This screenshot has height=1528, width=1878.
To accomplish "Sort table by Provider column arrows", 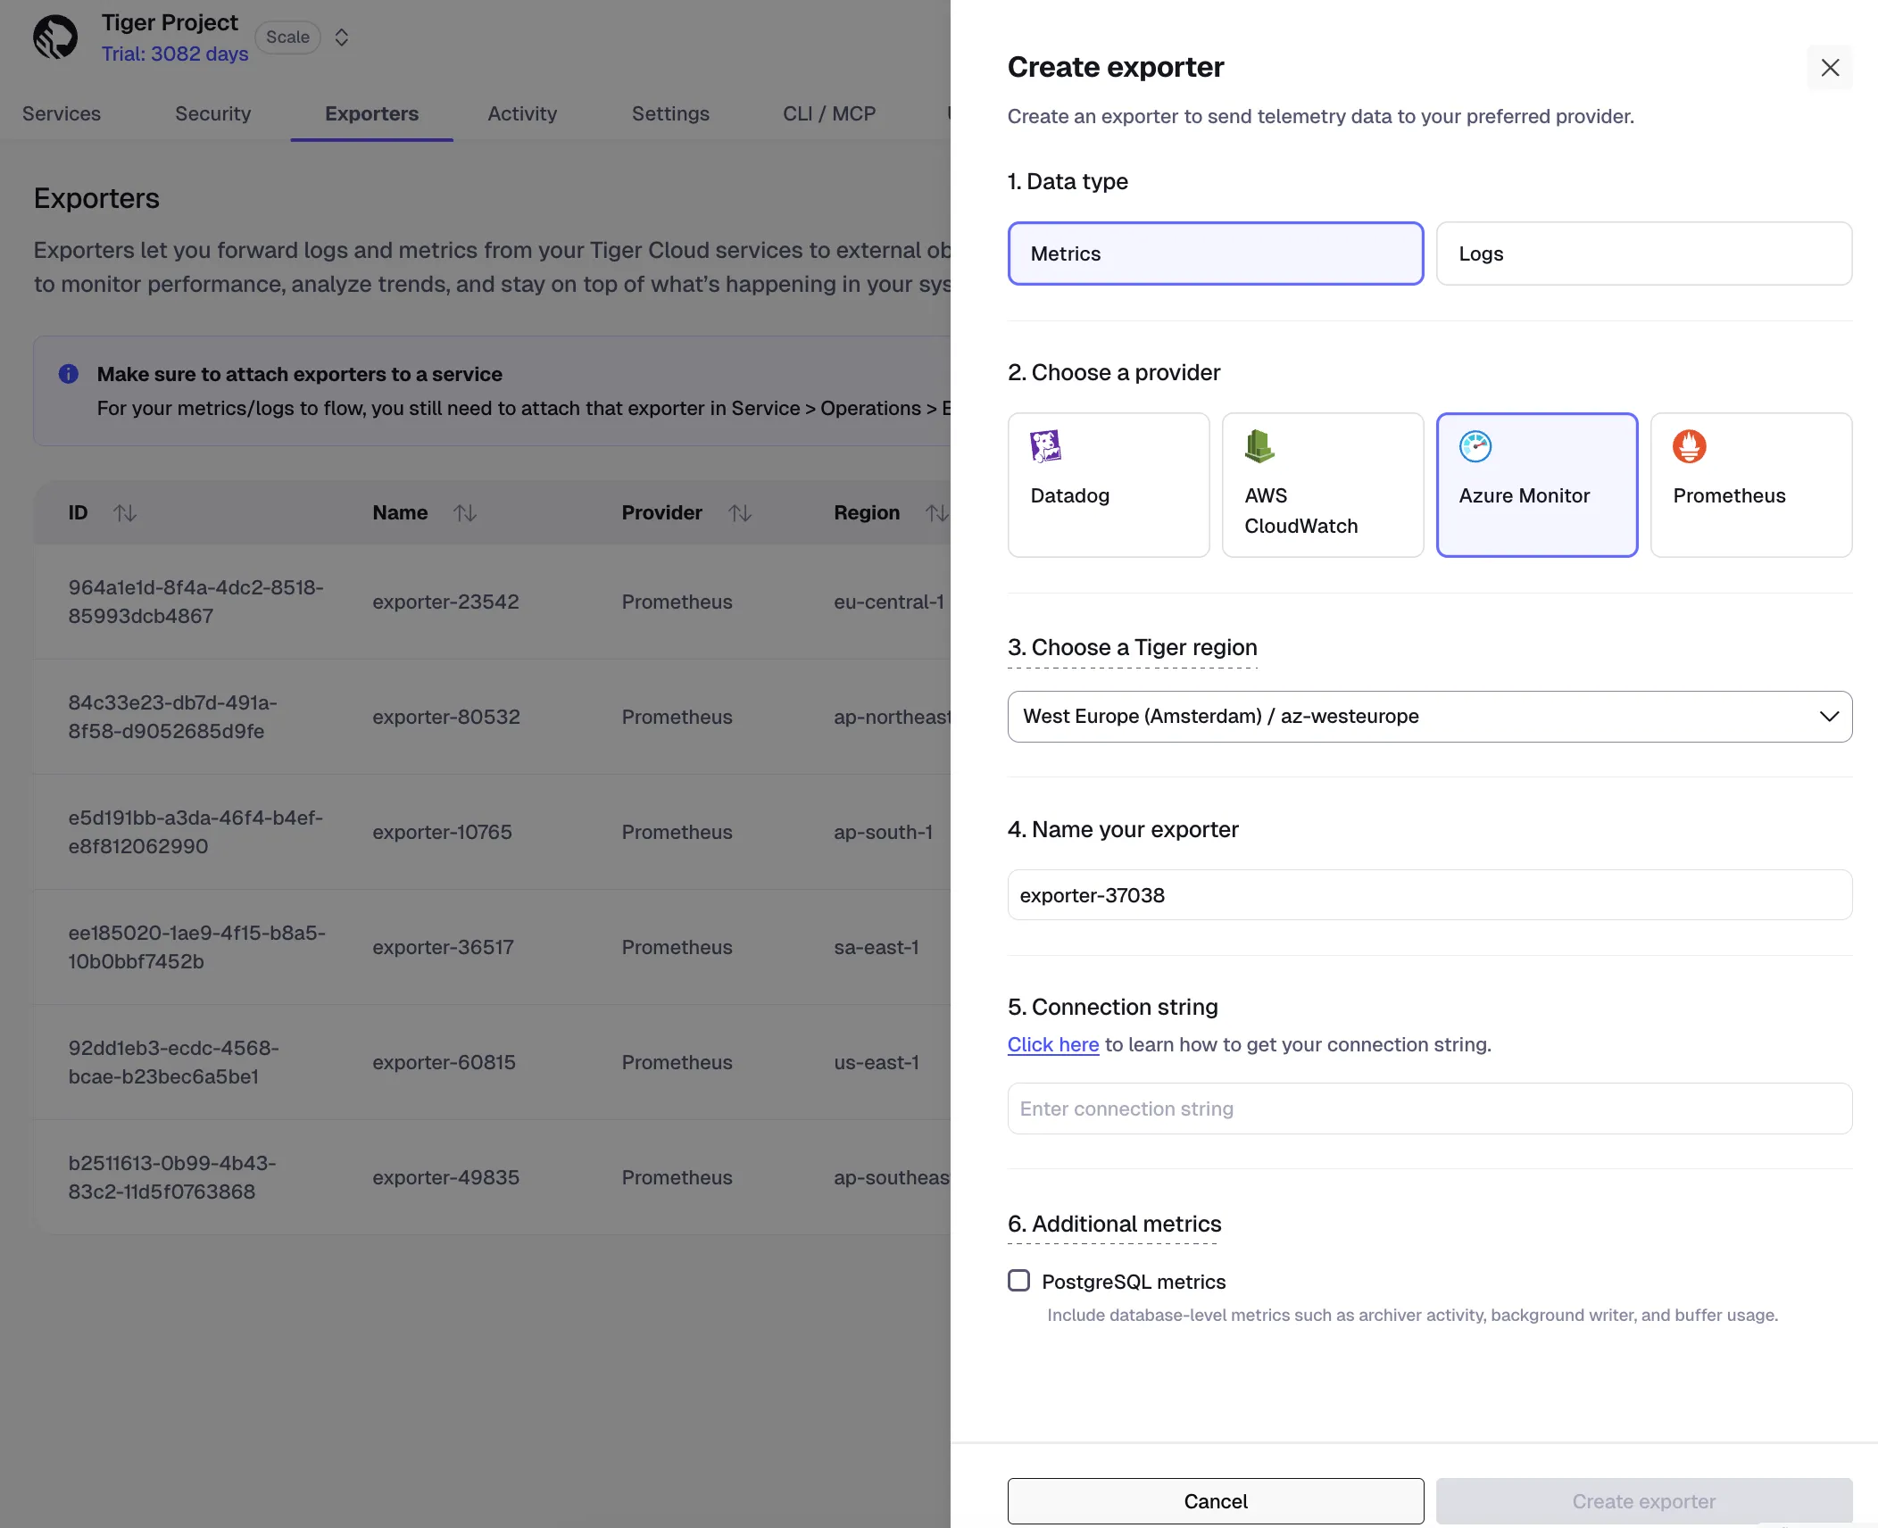I will tap(740, 512).
